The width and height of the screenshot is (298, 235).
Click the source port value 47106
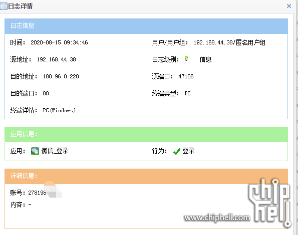point(186,76)
